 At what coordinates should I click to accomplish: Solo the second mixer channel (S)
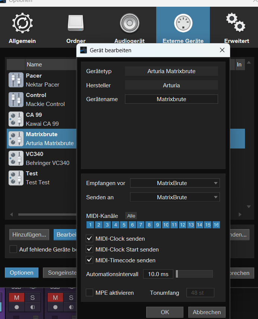(70, 298)
